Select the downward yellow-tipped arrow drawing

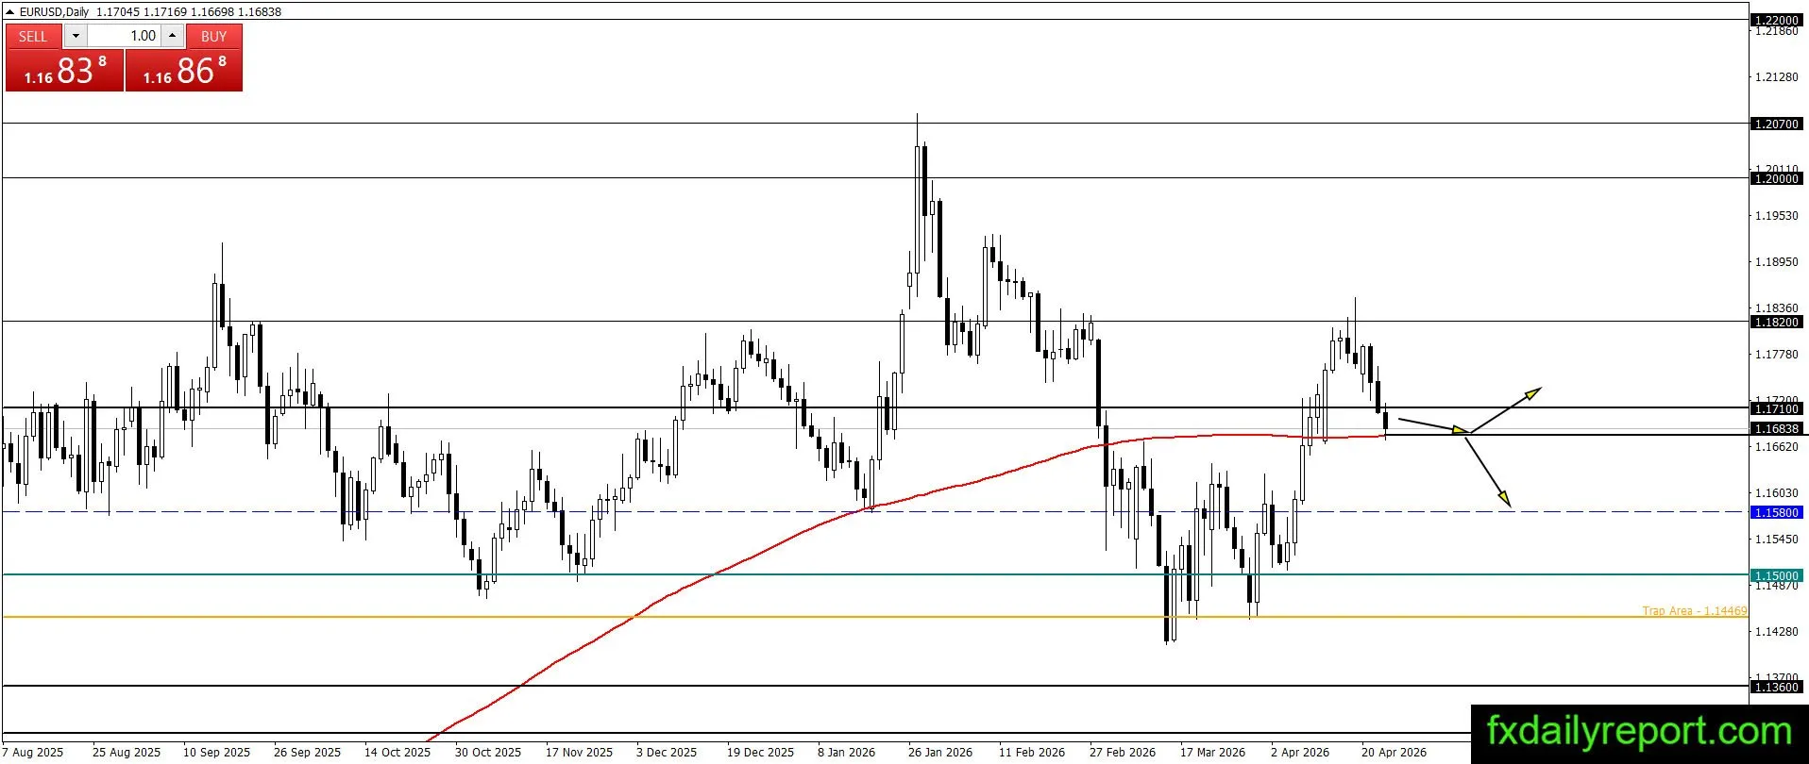point(1487,469)
